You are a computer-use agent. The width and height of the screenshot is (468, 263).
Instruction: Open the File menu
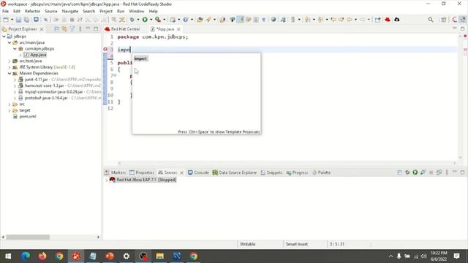coord(5,11)
